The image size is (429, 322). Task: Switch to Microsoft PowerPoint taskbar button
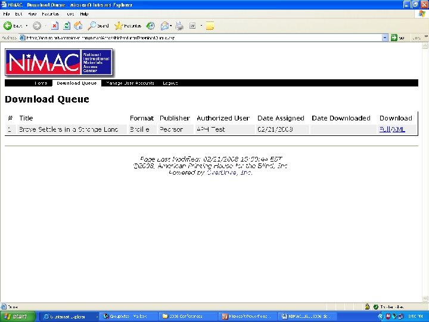point(248,317)
